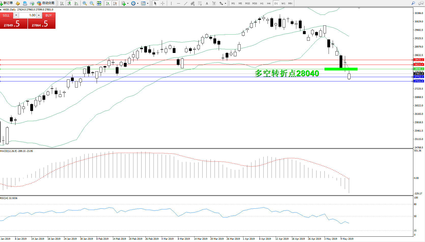Expand the periodicity clock dropdown arrow
Screen dimensions: 425x242
pos(138,3)
